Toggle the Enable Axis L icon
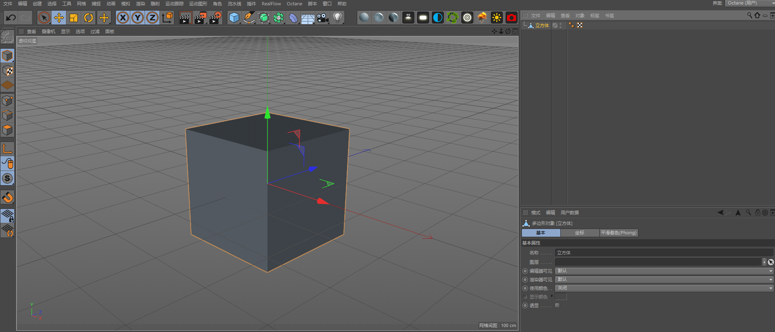This screenshot has height=332, width=775. pos(7,149)
